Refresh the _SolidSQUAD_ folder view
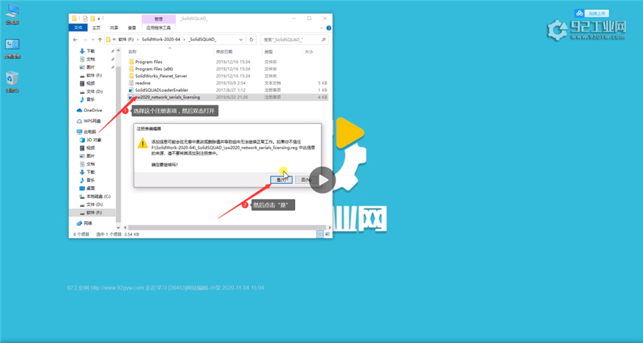The image size is (643, 343). (x=251, y=40)
